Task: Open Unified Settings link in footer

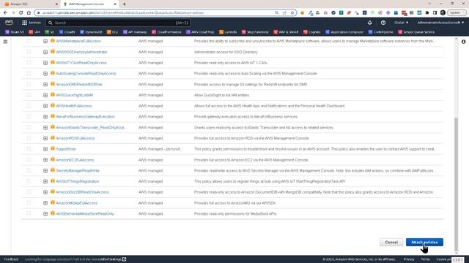Action: (112, 259)
